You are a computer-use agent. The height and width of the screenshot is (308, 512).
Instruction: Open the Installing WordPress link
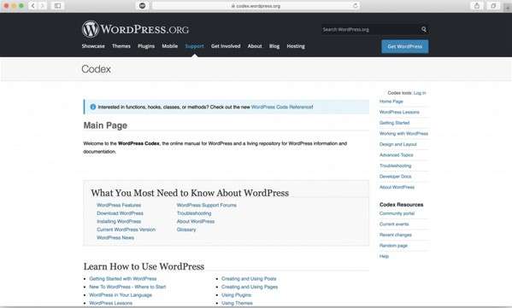click(x=119, y=221)
